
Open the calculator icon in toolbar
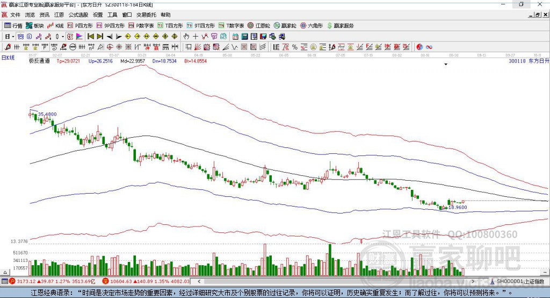click(x=244, y=37)
